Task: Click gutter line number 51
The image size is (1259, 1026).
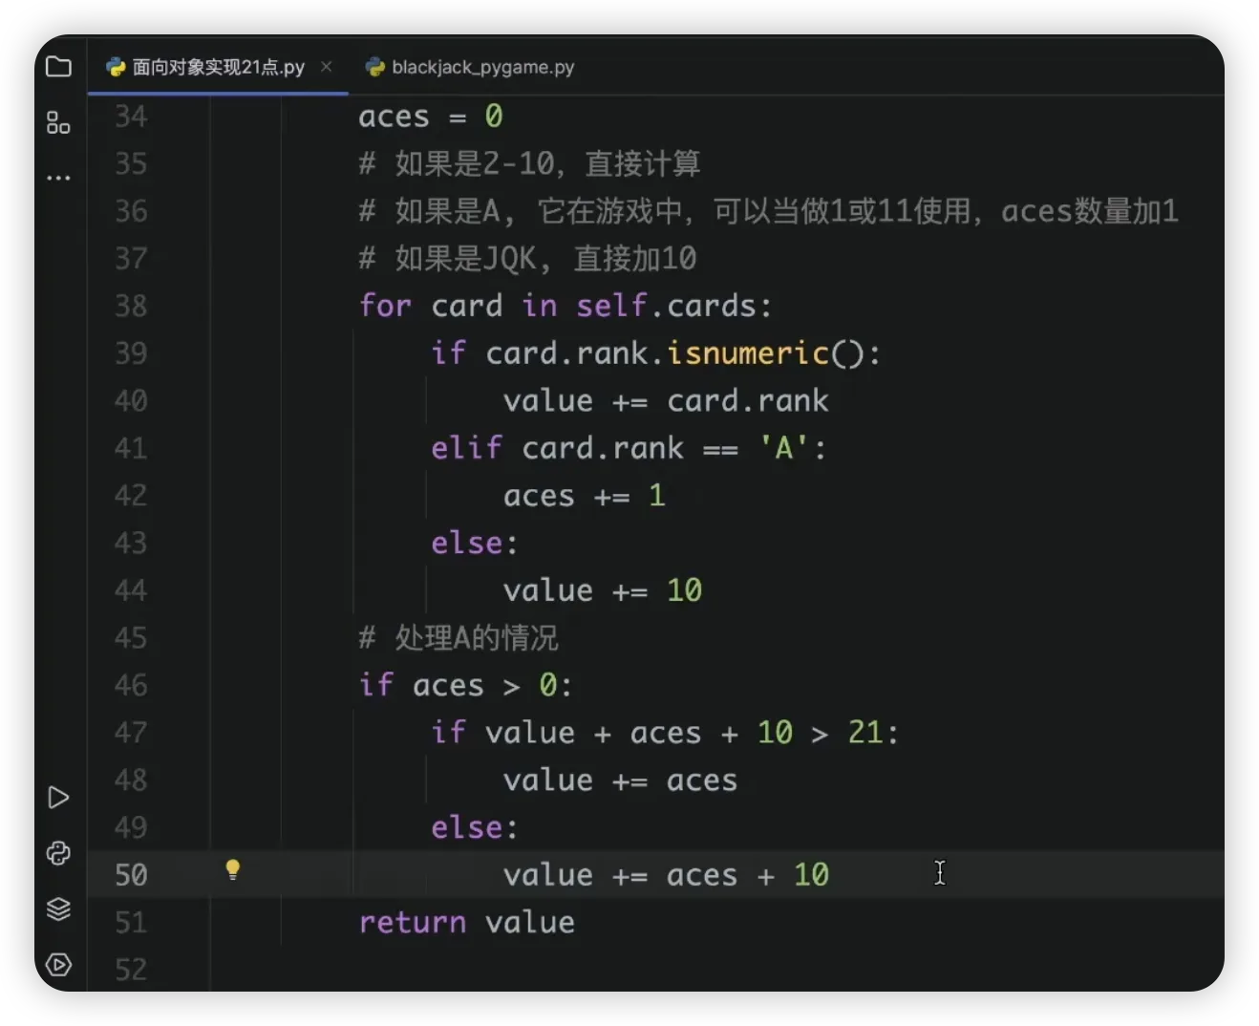Action: pyautogui.click(x=131, y=922)
